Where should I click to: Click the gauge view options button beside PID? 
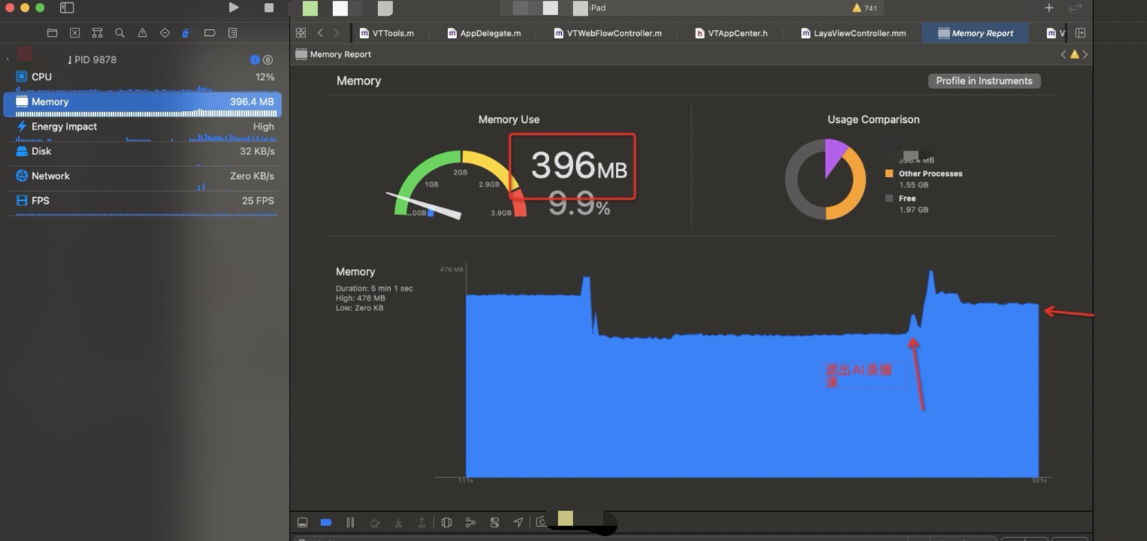click(268, 60)
